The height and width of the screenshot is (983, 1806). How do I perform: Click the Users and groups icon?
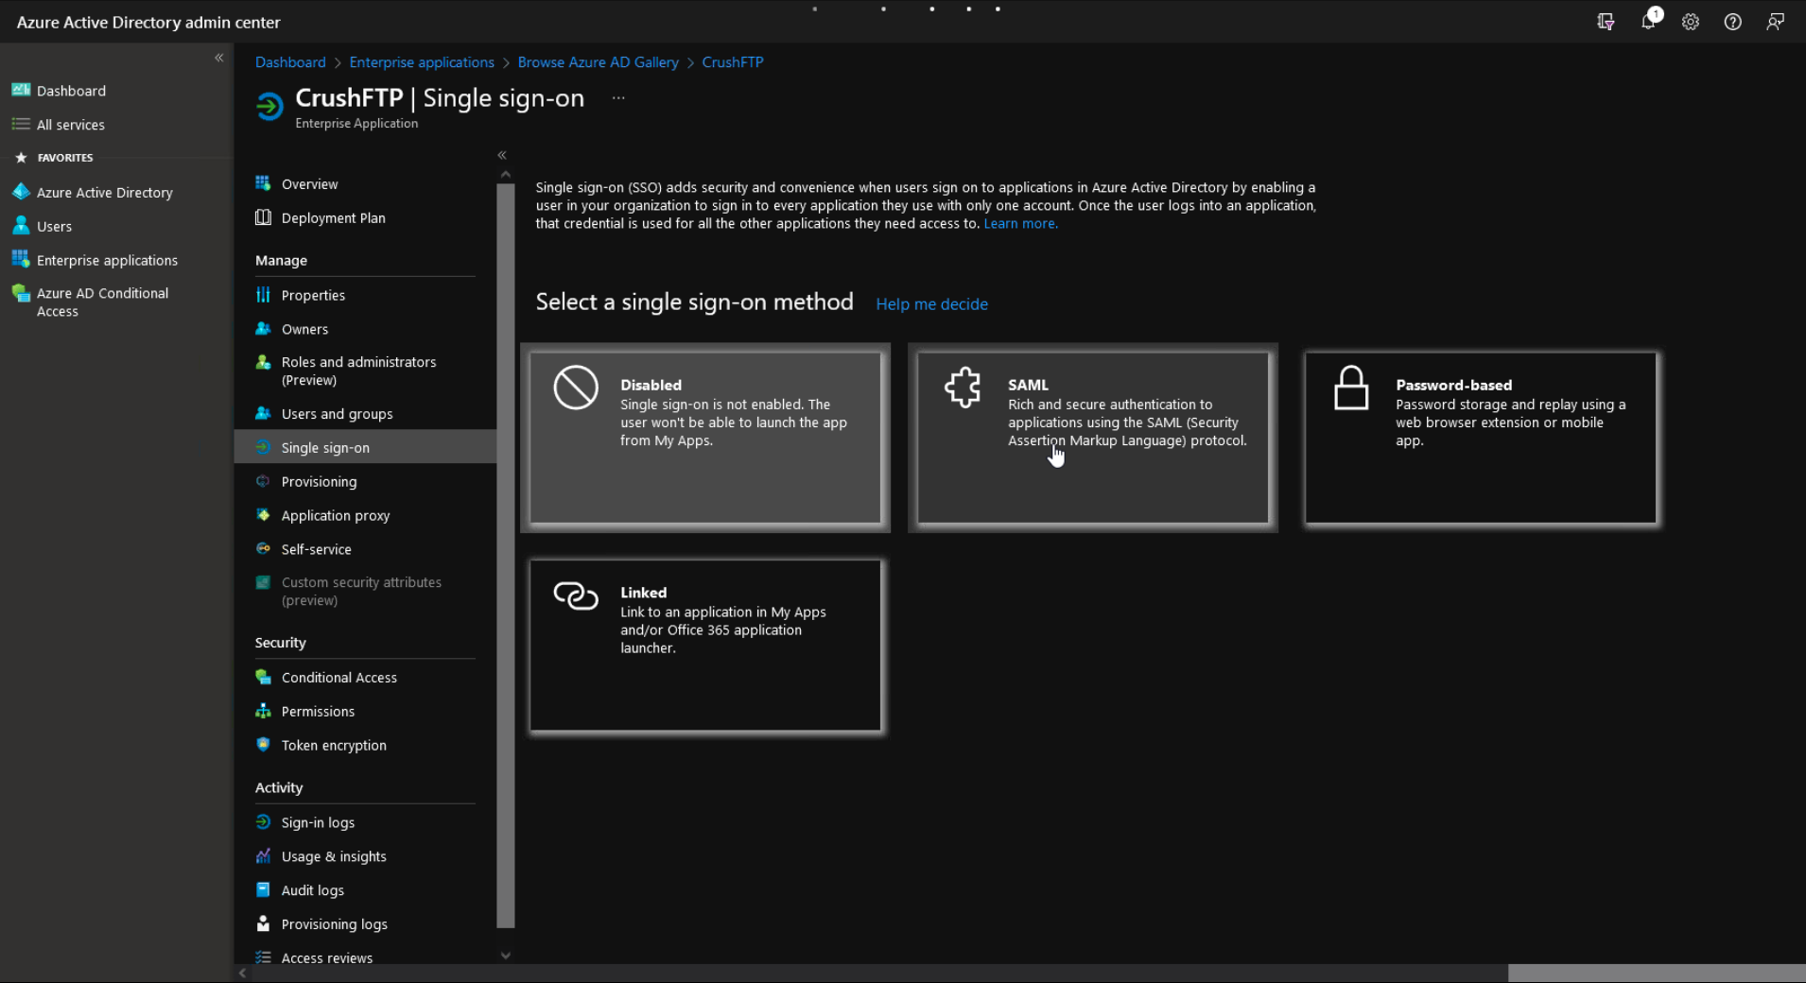coord(263,413)
